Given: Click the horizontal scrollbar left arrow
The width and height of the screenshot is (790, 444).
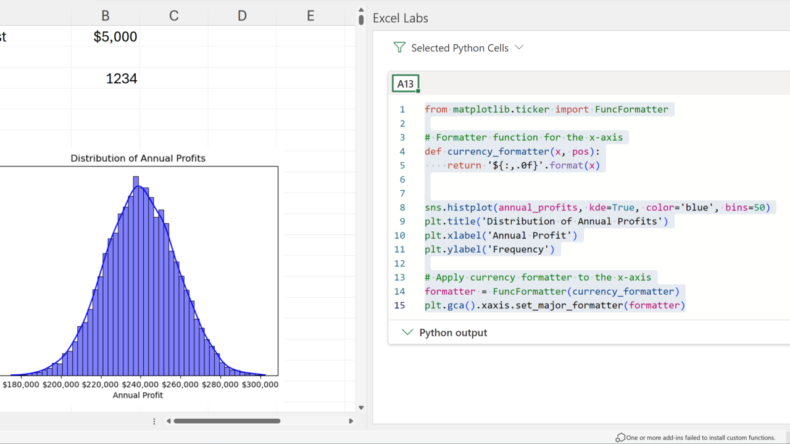Looking at the screenshot, I should [x=168, y=421].
